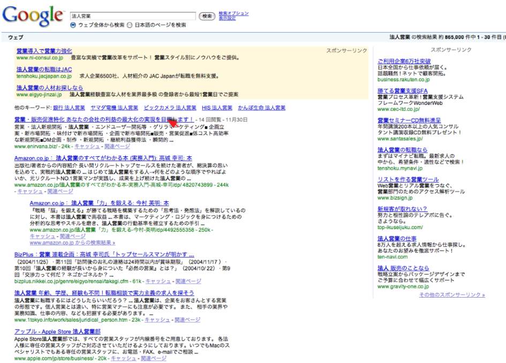Open 関連ページ for the 法人営業「力」を鍛える result
Viewport: 506px width, 363px height.
(x=73, y=237)
